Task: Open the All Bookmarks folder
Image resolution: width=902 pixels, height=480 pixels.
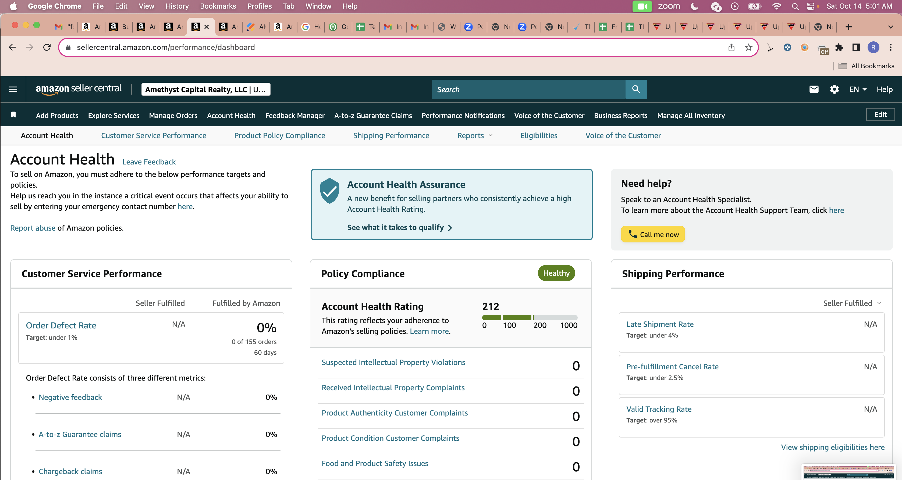Action: click(866, 66)
